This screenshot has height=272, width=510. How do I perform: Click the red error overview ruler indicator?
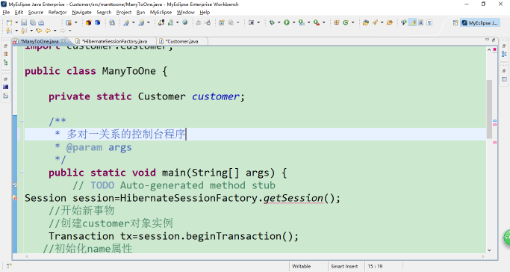click(x=495, y=49)
